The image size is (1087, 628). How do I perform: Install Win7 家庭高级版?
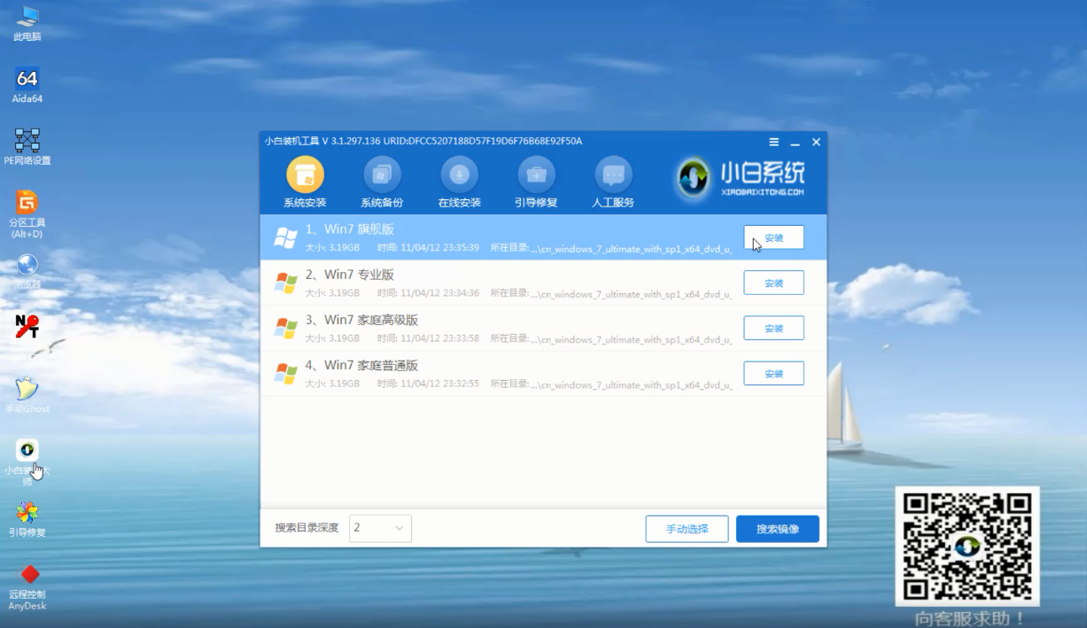(x=773, y=328)
